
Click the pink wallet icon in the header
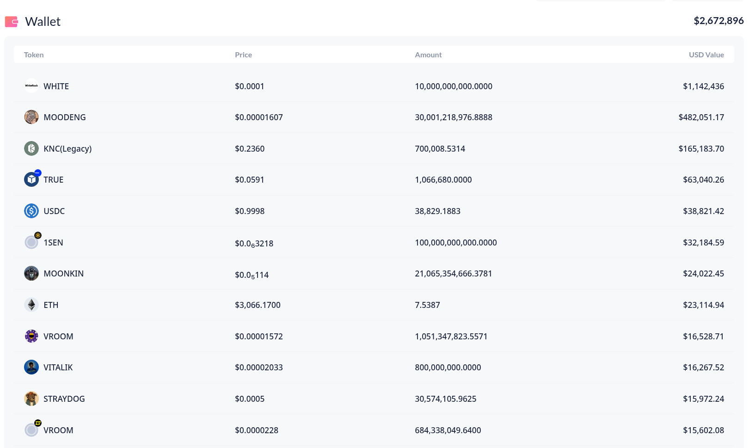pos(11,21)
